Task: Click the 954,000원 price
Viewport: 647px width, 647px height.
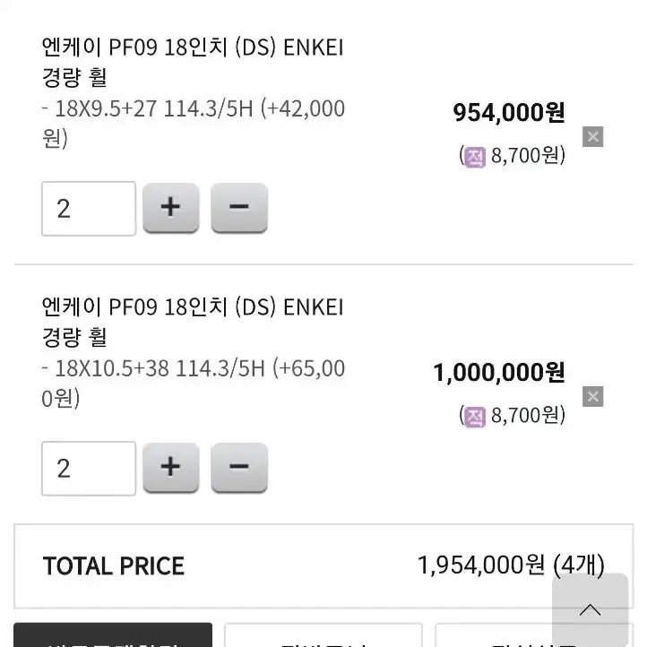Action: click(x=509, y=112)
